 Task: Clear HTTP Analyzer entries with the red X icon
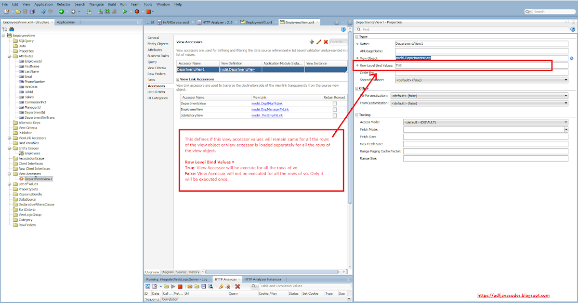tap(237, 286)
